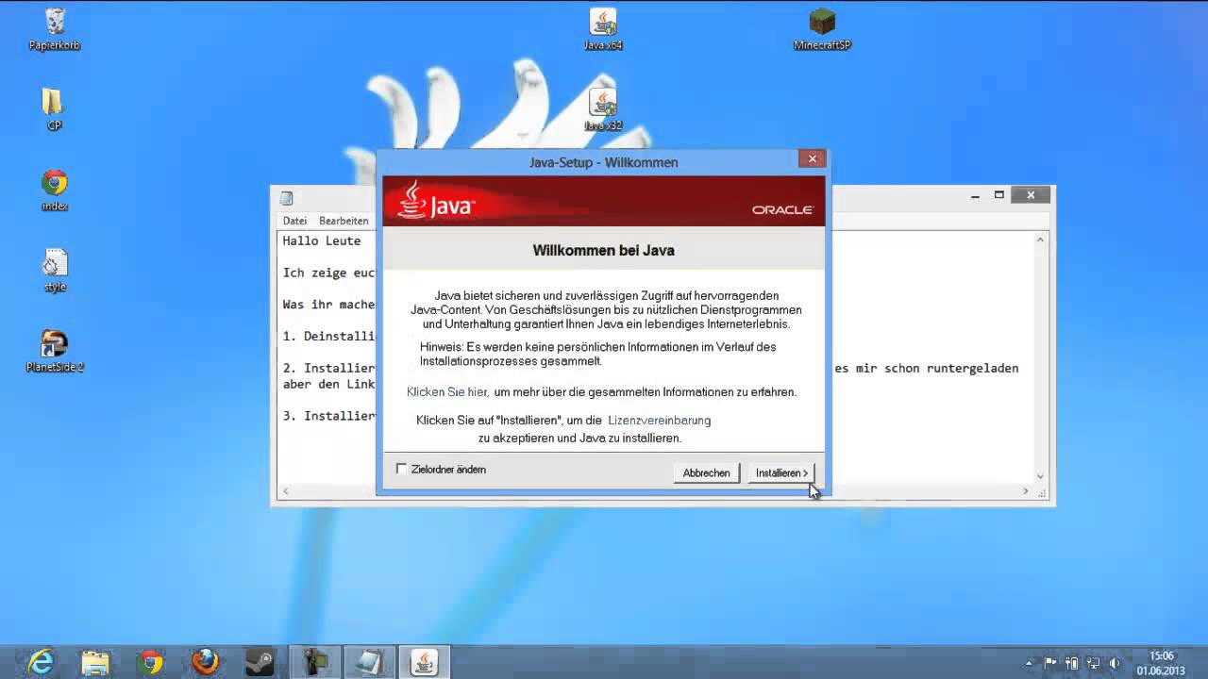Select the Java x64 installer desktop icon
This screenshot has width=1208, height=679.
[603, 29]
